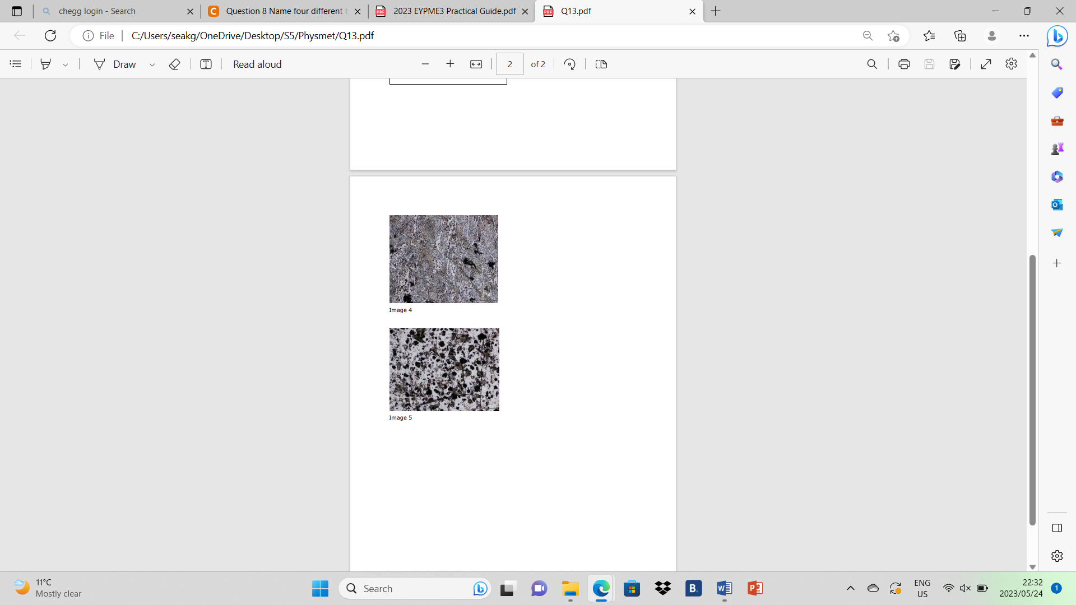1076x605 pixels.
Task: Switch page view layout
Action: (x=601, y=64)
